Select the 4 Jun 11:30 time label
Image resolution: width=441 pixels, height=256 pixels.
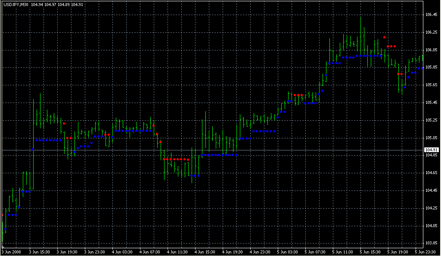pyautogui.click(x=177, y=252)
